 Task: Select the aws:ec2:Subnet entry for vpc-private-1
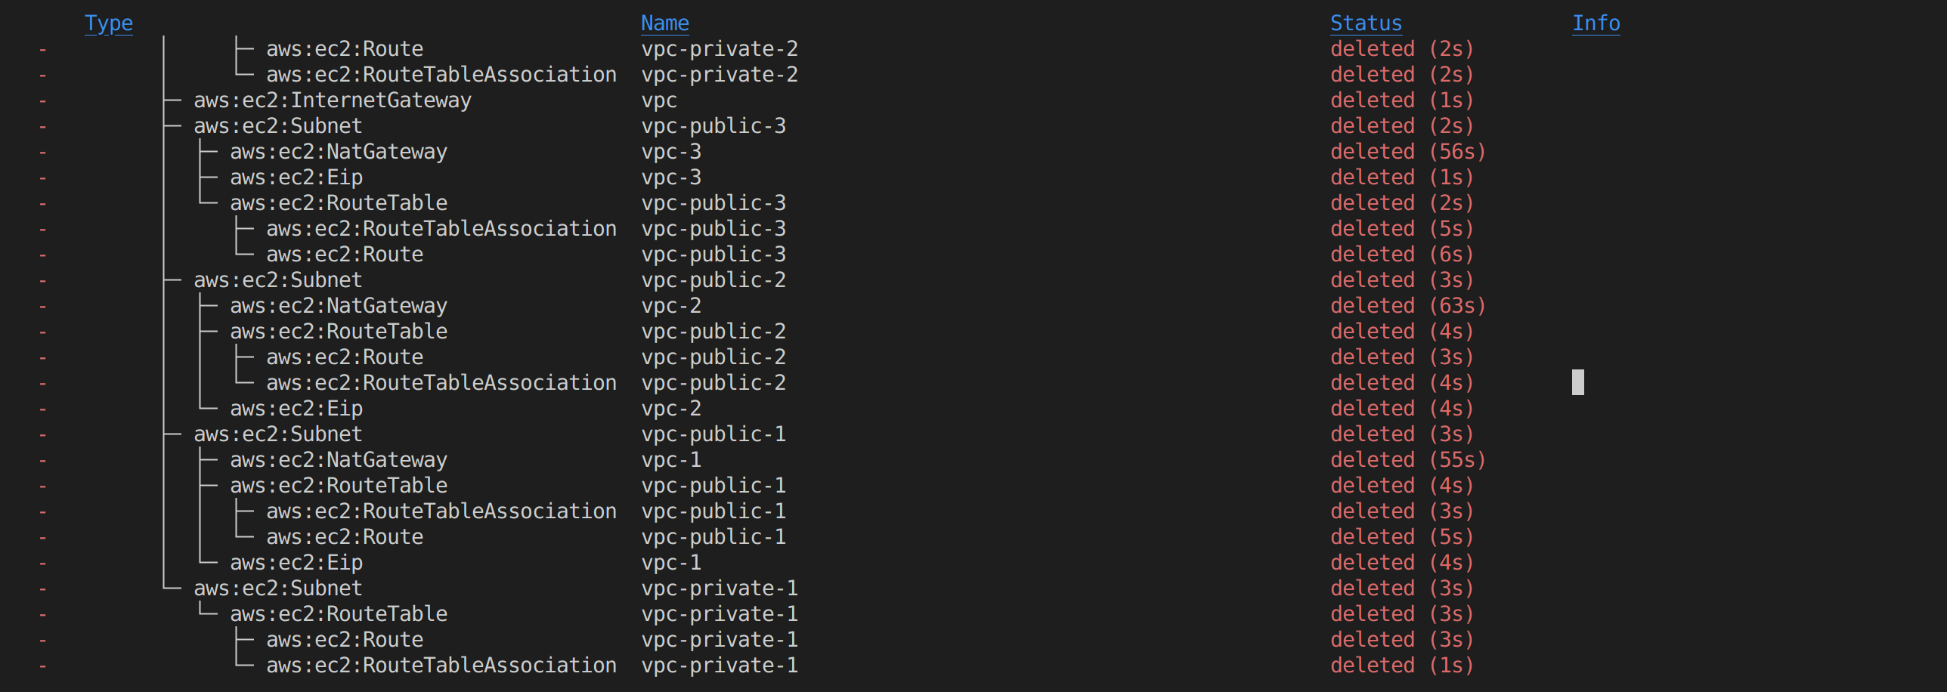point(277,589)
